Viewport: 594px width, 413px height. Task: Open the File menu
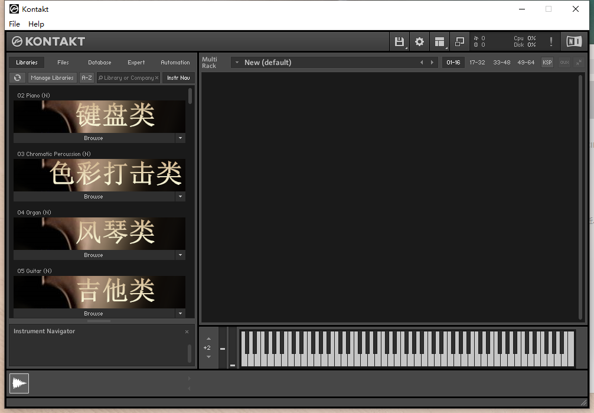14,24
